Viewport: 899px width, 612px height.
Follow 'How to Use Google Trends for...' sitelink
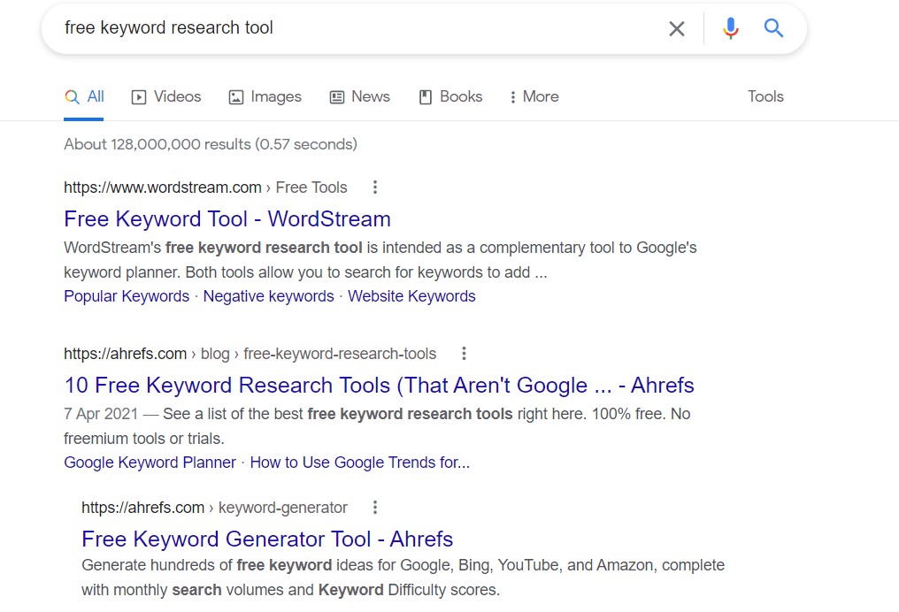point(360,463)
